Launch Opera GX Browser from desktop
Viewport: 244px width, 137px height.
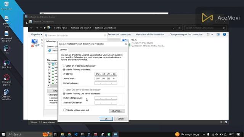tap(6, 80)
